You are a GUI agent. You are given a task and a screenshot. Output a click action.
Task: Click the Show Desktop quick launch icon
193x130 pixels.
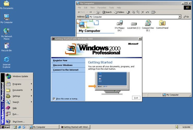pyautogui.click(x=15, y=127)
